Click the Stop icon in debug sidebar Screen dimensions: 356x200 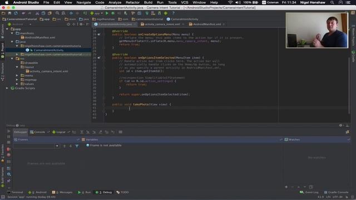[9, 142]
